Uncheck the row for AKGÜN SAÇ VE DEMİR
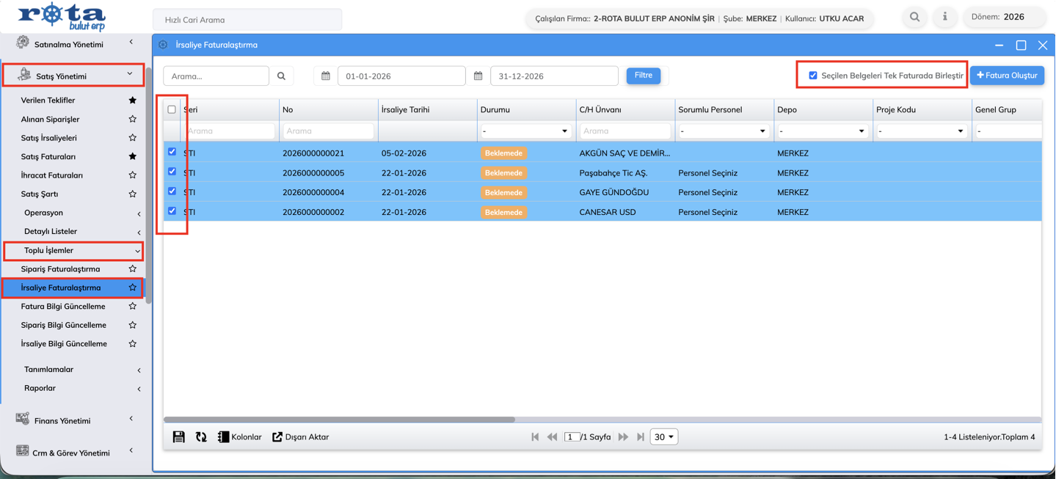The image size is (1056, 479). (172, 152)
